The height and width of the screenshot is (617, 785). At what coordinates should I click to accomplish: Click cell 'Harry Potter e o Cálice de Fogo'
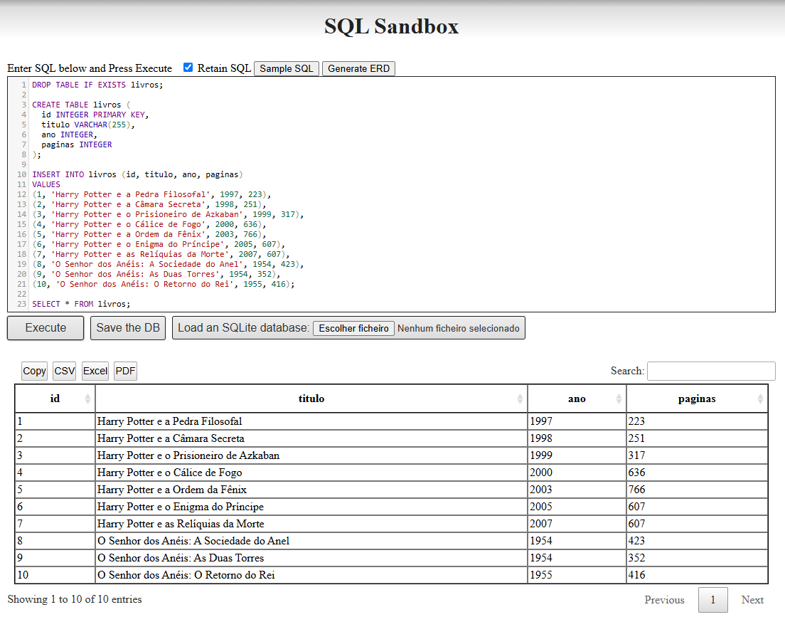[x=311, y=473]
